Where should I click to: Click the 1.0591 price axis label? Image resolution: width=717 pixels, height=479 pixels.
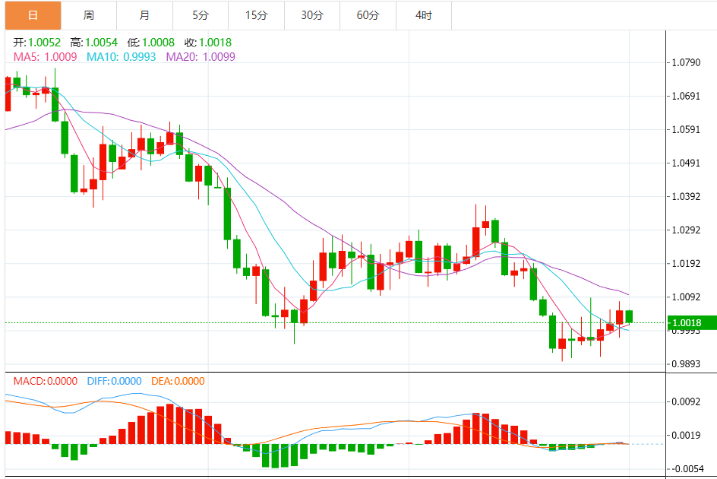686,129
